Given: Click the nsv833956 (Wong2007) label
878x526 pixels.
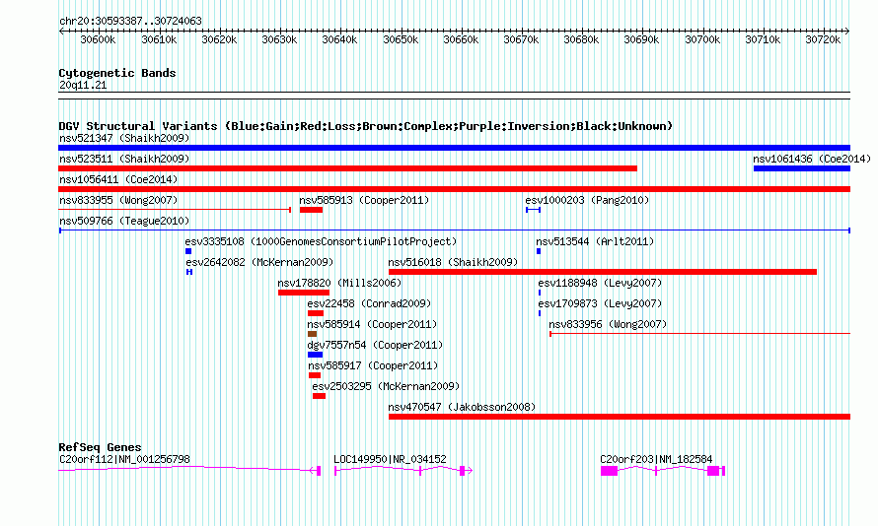Looking at the screenshot, I should click(608, 324).
